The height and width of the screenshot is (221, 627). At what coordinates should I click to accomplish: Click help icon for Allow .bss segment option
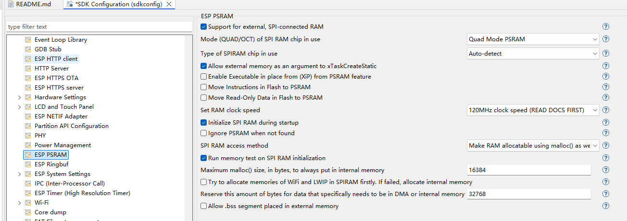click(x=606, y=206)
